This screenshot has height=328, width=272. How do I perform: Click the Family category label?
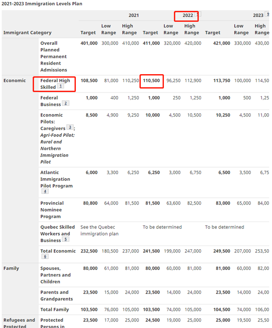pos(11,268)
